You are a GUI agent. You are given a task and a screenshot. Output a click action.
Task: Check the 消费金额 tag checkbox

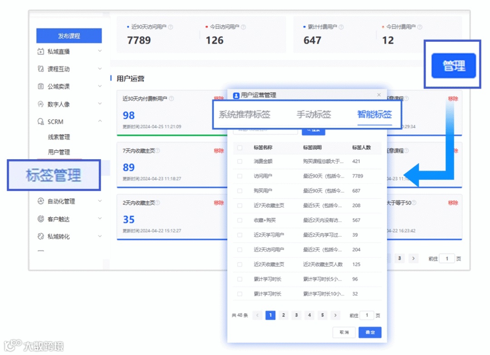(239, 161)
